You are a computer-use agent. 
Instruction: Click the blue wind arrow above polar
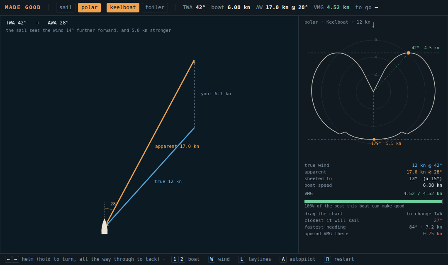(x=373, y=25)
